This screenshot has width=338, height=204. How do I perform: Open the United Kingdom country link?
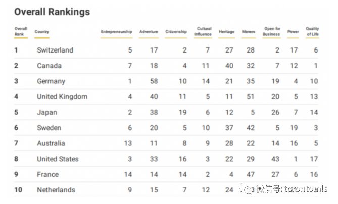62,97
